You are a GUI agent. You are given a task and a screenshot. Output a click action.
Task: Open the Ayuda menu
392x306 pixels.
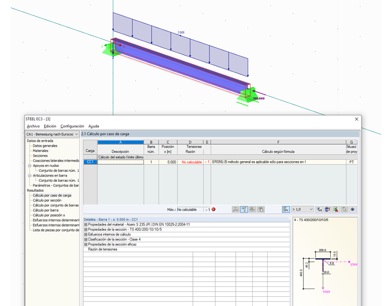pyautogui.click(x=93, y=126)
